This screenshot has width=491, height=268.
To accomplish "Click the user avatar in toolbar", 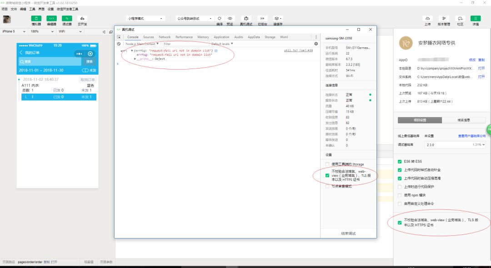I will [x=7, y=20].
